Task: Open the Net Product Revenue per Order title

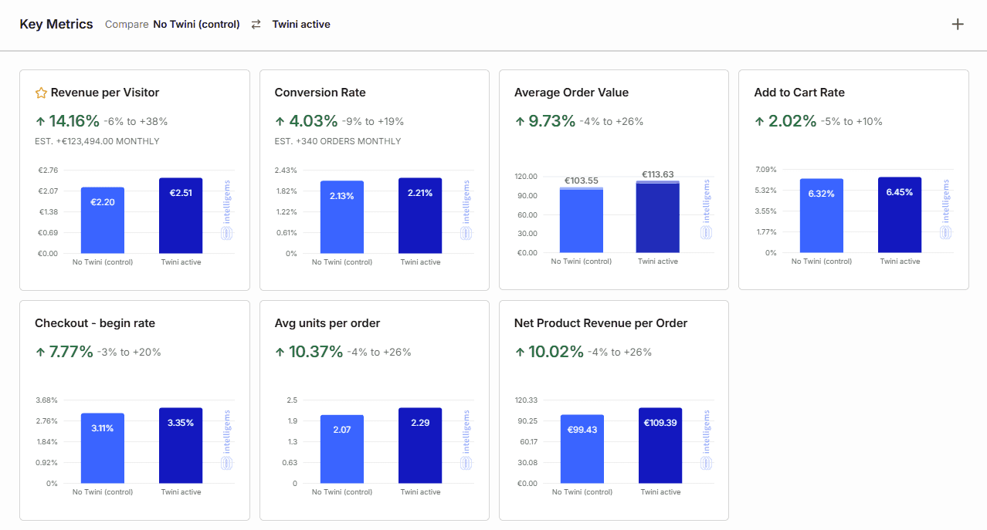Action: pos(601,323)
